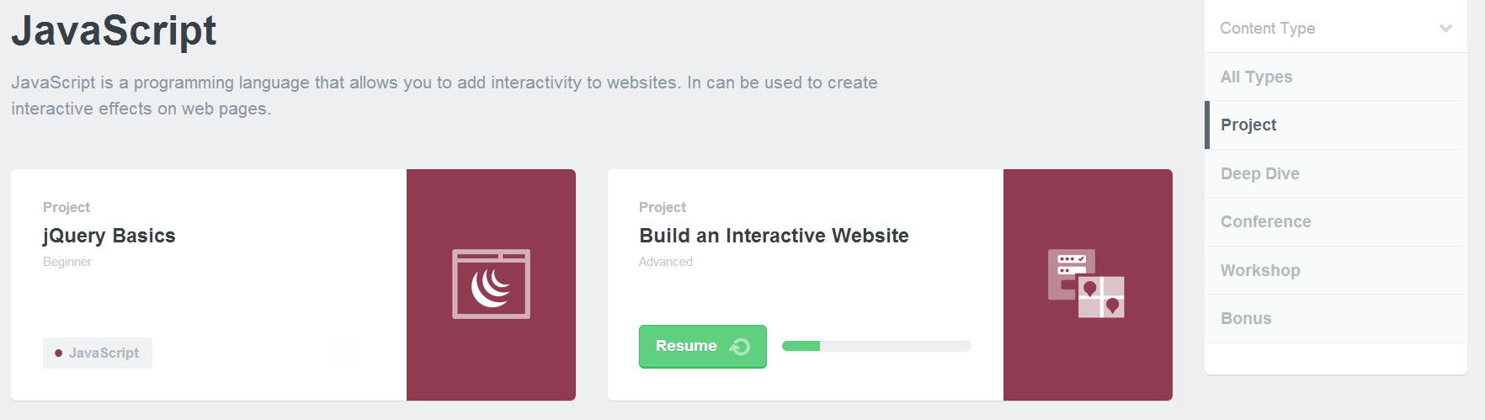Click the Beginner difficulty label
This screenshot has width=1485, height=420.
[x=67, y=262]
